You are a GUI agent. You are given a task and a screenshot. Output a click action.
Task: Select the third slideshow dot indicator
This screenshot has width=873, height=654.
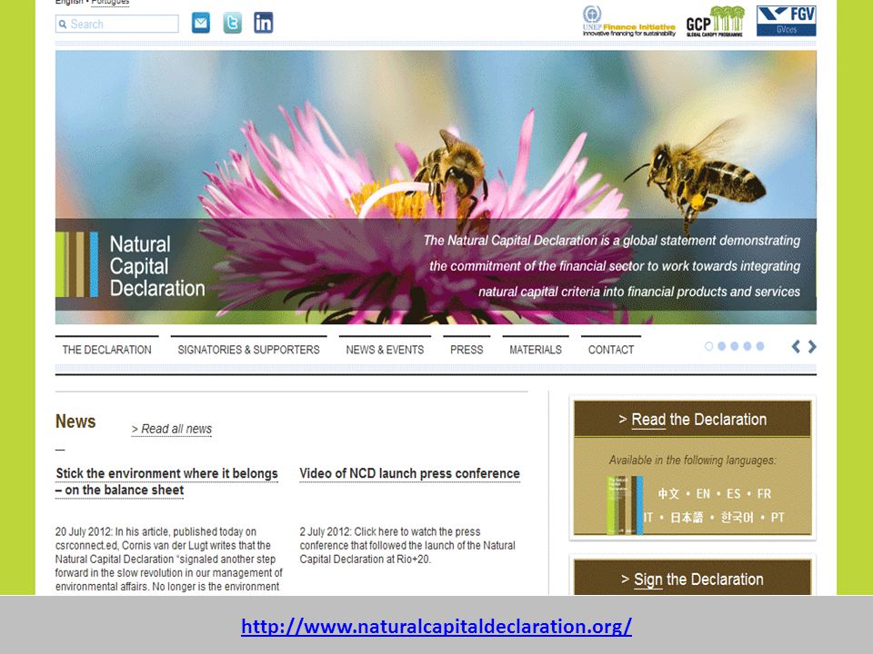[735, 346]
